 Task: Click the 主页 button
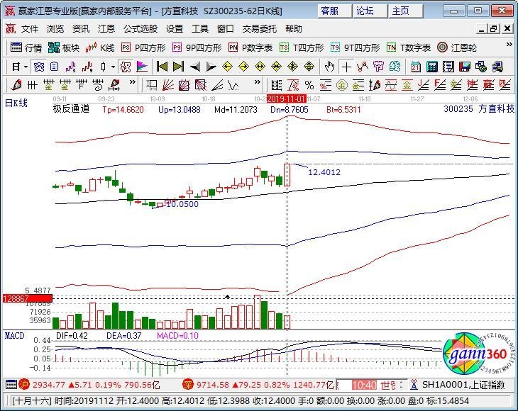coord(406,11)
